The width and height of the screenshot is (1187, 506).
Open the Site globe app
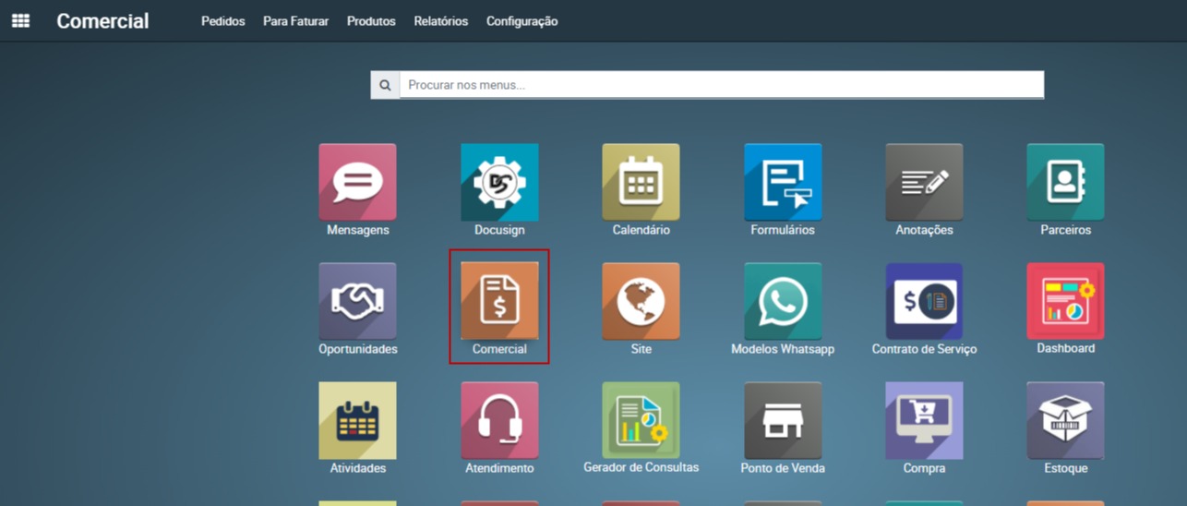coord(641,302)
